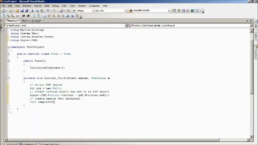
Task: Open the class selector dropdown TestProject.Form1
Action: pyautogui.click(x=126, y=25)
